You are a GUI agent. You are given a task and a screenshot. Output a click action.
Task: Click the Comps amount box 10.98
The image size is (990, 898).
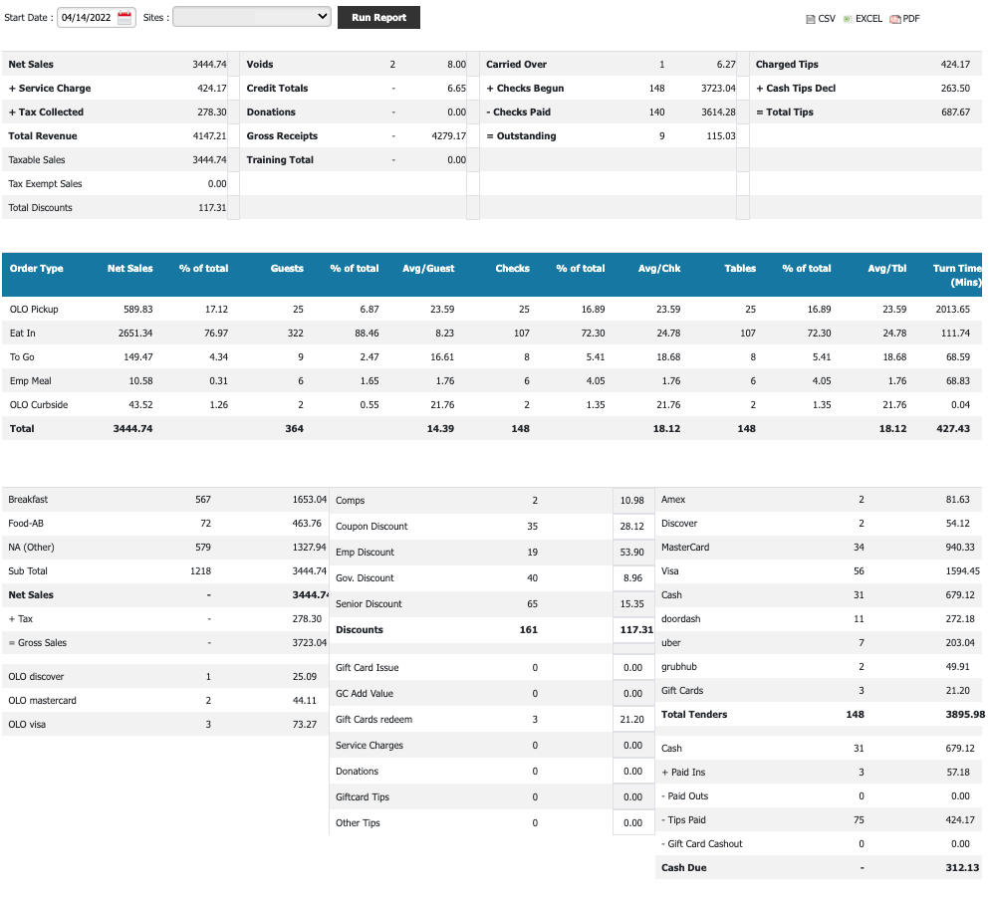click(632, 501)
